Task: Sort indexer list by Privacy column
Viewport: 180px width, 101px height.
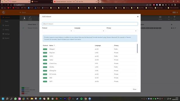Action: tap(116, 45)
